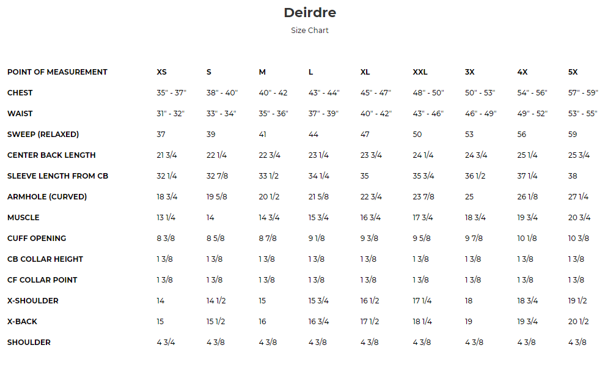
Task: Click the CENTER BACK LENGTH row label
Action: pyautogui.click(x=51, y=155)
